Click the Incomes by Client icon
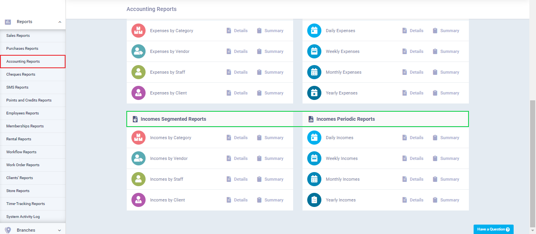The image size is (536, 234). pyautogui.click(x=138, y=200)
